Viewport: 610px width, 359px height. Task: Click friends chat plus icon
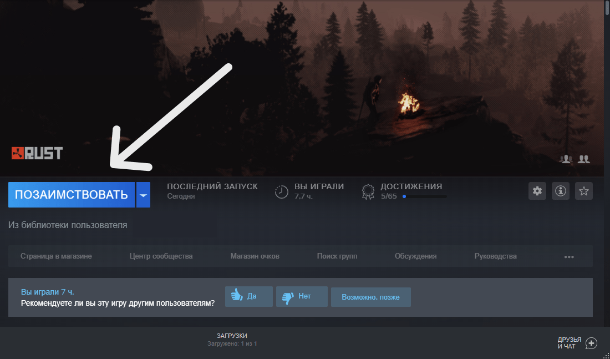point(591,343)
